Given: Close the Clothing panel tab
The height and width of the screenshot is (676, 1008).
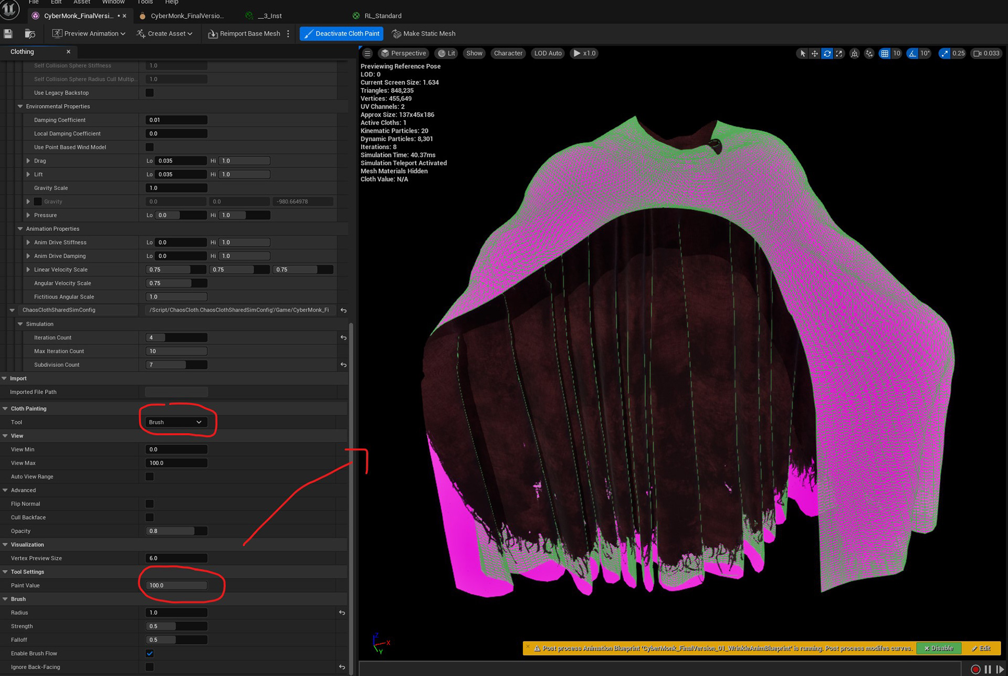Looking at the screenshot, I should tap(68, 51).
